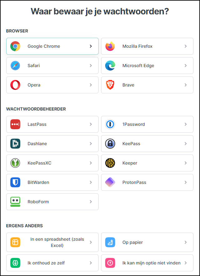Click the Microsoft Edge logo icon
200x276 pixels.
click(x=110, y=66)
